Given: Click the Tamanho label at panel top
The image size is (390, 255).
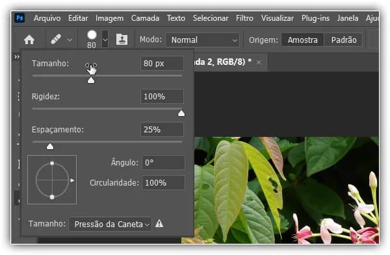Looking at the screenshot, I should tap(51, 64).
